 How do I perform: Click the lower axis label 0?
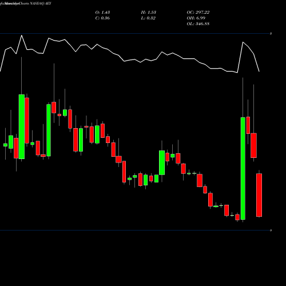(x=271, y=231)
